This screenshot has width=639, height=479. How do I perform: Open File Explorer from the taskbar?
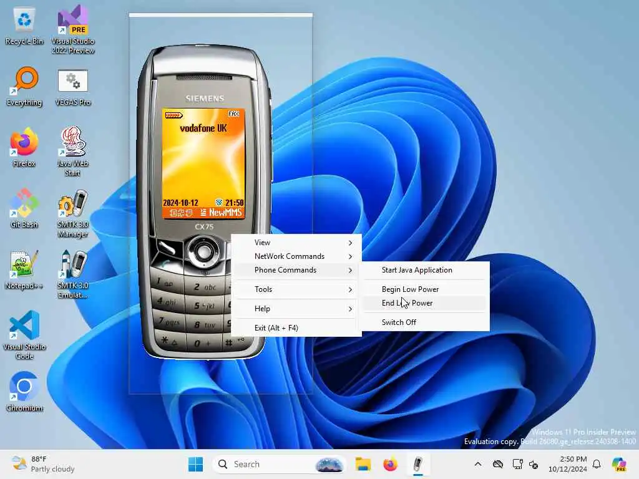coord(363,464)
